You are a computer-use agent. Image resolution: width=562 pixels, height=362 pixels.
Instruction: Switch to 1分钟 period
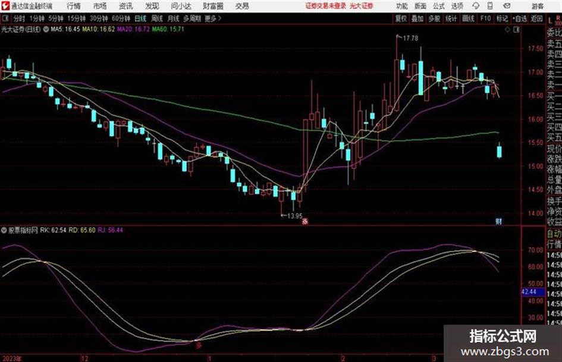(x=37, y=18)
